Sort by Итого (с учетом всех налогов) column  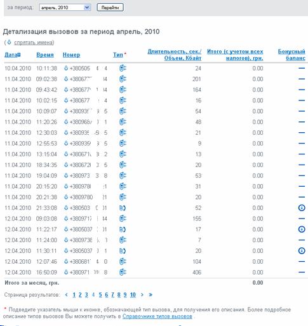pyautogui.click(x=235, y=55)
